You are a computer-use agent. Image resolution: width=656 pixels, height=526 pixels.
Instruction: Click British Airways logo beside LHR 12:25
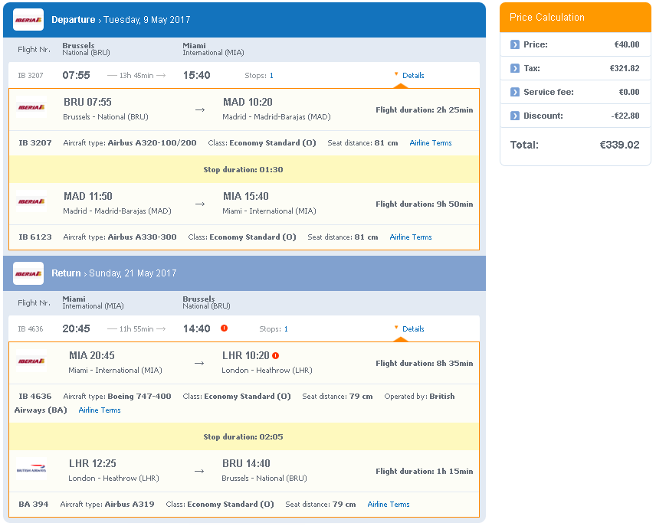pos(31,469)
